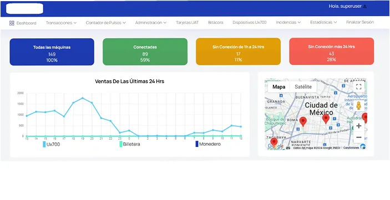This screenshot has width=390, height=200.
Task: Zoom out the map with minus
Action: (359, 137)
